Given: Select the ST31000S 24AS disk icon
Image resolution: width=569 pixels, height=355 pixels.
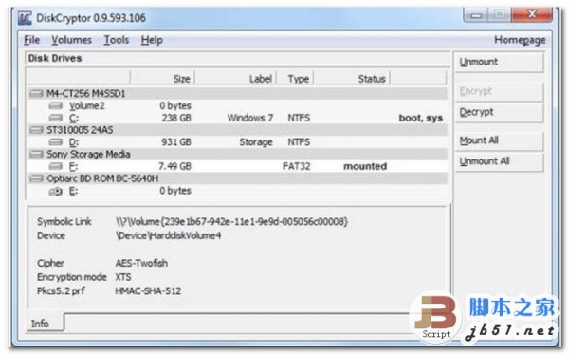Looking at the screenshot, I should (x=36, y=130).
